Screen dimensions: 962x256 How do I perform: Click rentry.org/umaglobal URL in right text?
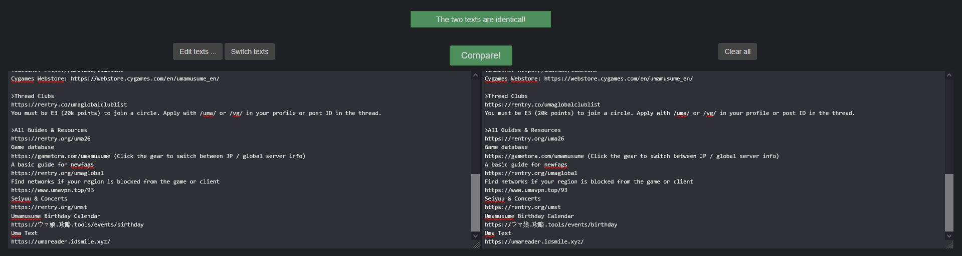pyautogui.click(x=531, y=173)
